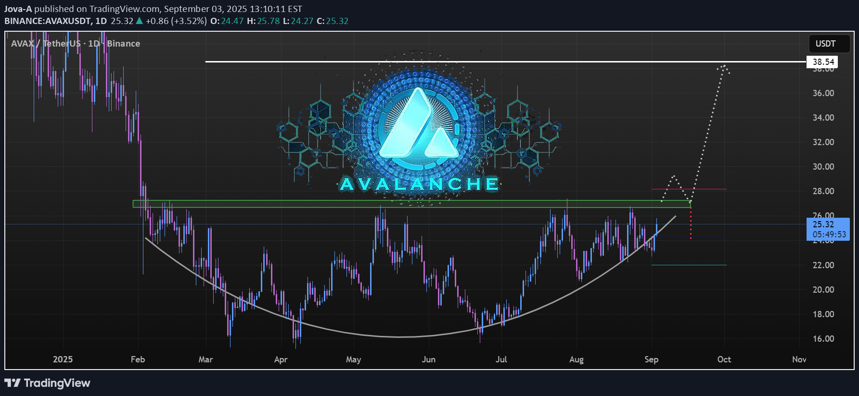Click the 16.00 price axis label

823,339
